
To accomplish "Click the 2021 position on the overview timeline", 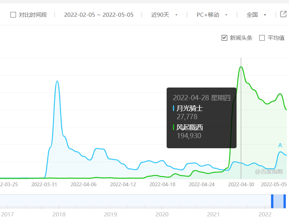I will (213, 214).
